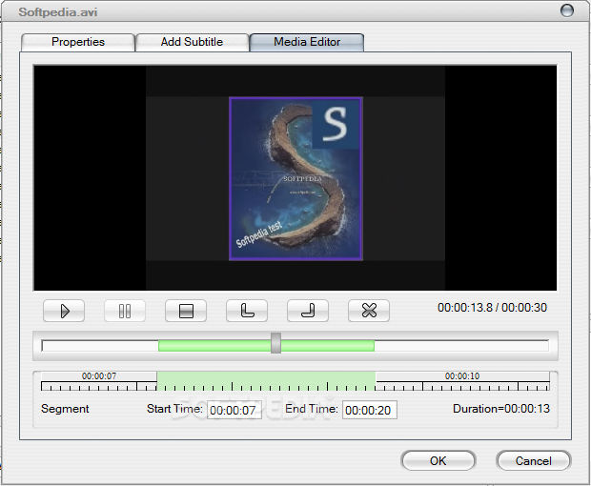Click the green segment on the timeline ruler
Screen dimensions: 591x486
click(x=266, y=381)
